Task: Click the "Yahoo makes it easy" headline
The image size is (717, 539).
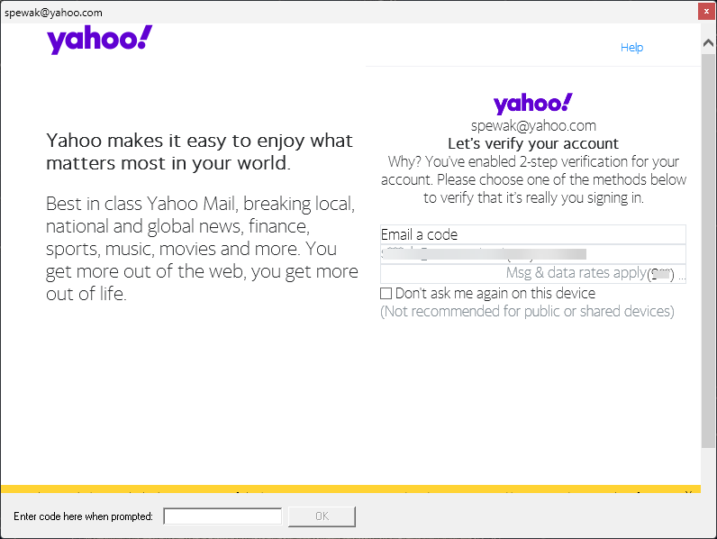Action: 199,151
